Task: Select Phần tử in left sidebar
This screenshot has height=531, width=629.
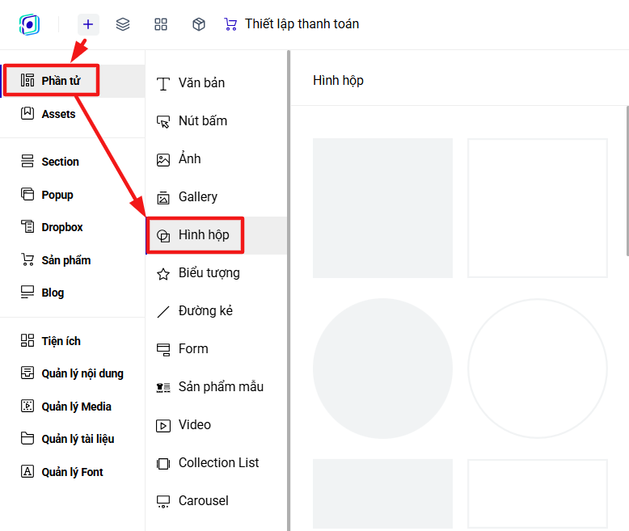Action: coord(73,81)
